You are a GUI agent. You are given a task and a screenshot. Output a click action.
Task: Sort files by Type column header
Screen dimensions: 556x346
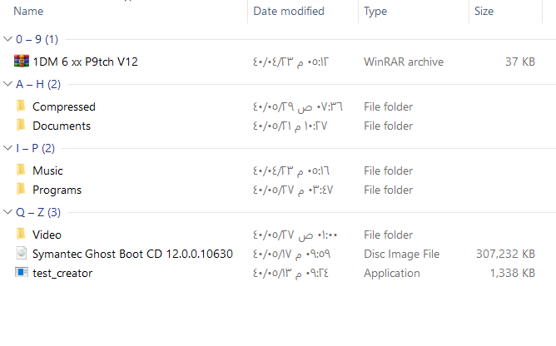pyautogui.click(x=375, y=12)
